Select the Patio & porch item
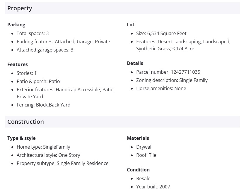This screenshot has height=189, width=241. 38,81
